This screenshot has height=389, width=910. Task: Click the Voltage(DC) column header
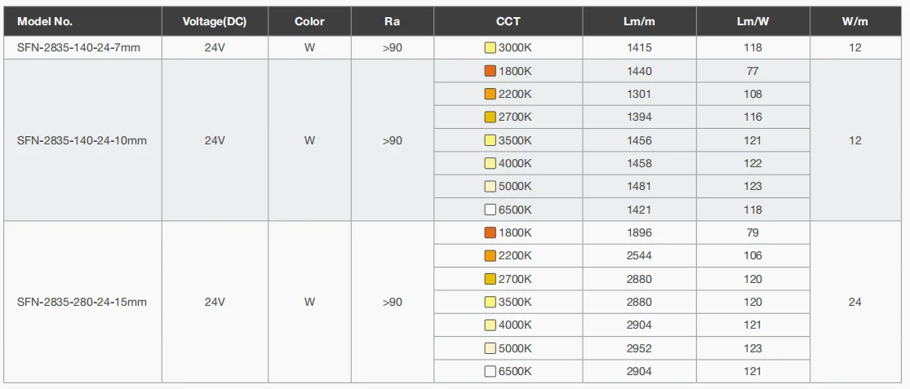[215, 22]
